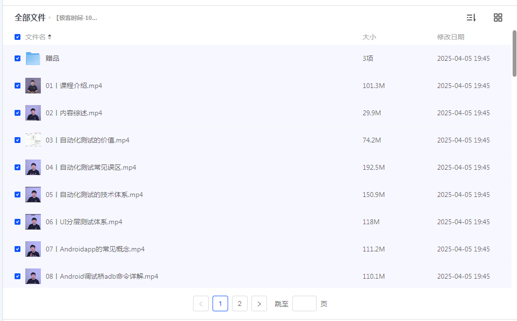Navigate to 全部文件 breadcrumb
Image resolution: width=517 pixels, height=321 pixels.
pos(30,18)
